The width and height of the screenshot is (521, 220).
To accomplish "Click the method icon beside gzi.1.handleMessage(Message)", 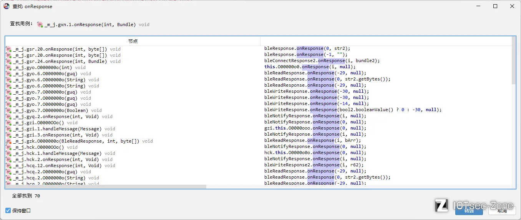I will pos(9,129).
